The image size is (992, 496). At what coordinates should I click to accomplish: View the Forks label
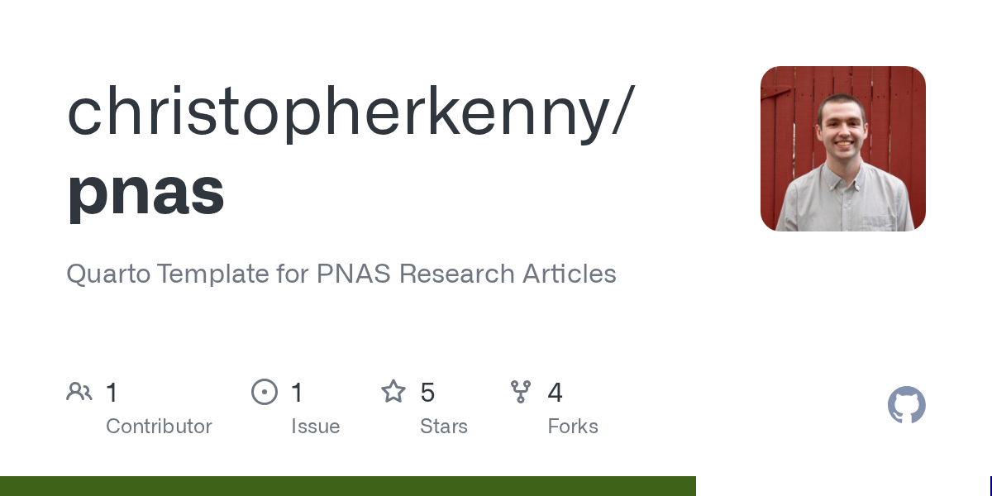pyautogui.click(x=573, y=427)
